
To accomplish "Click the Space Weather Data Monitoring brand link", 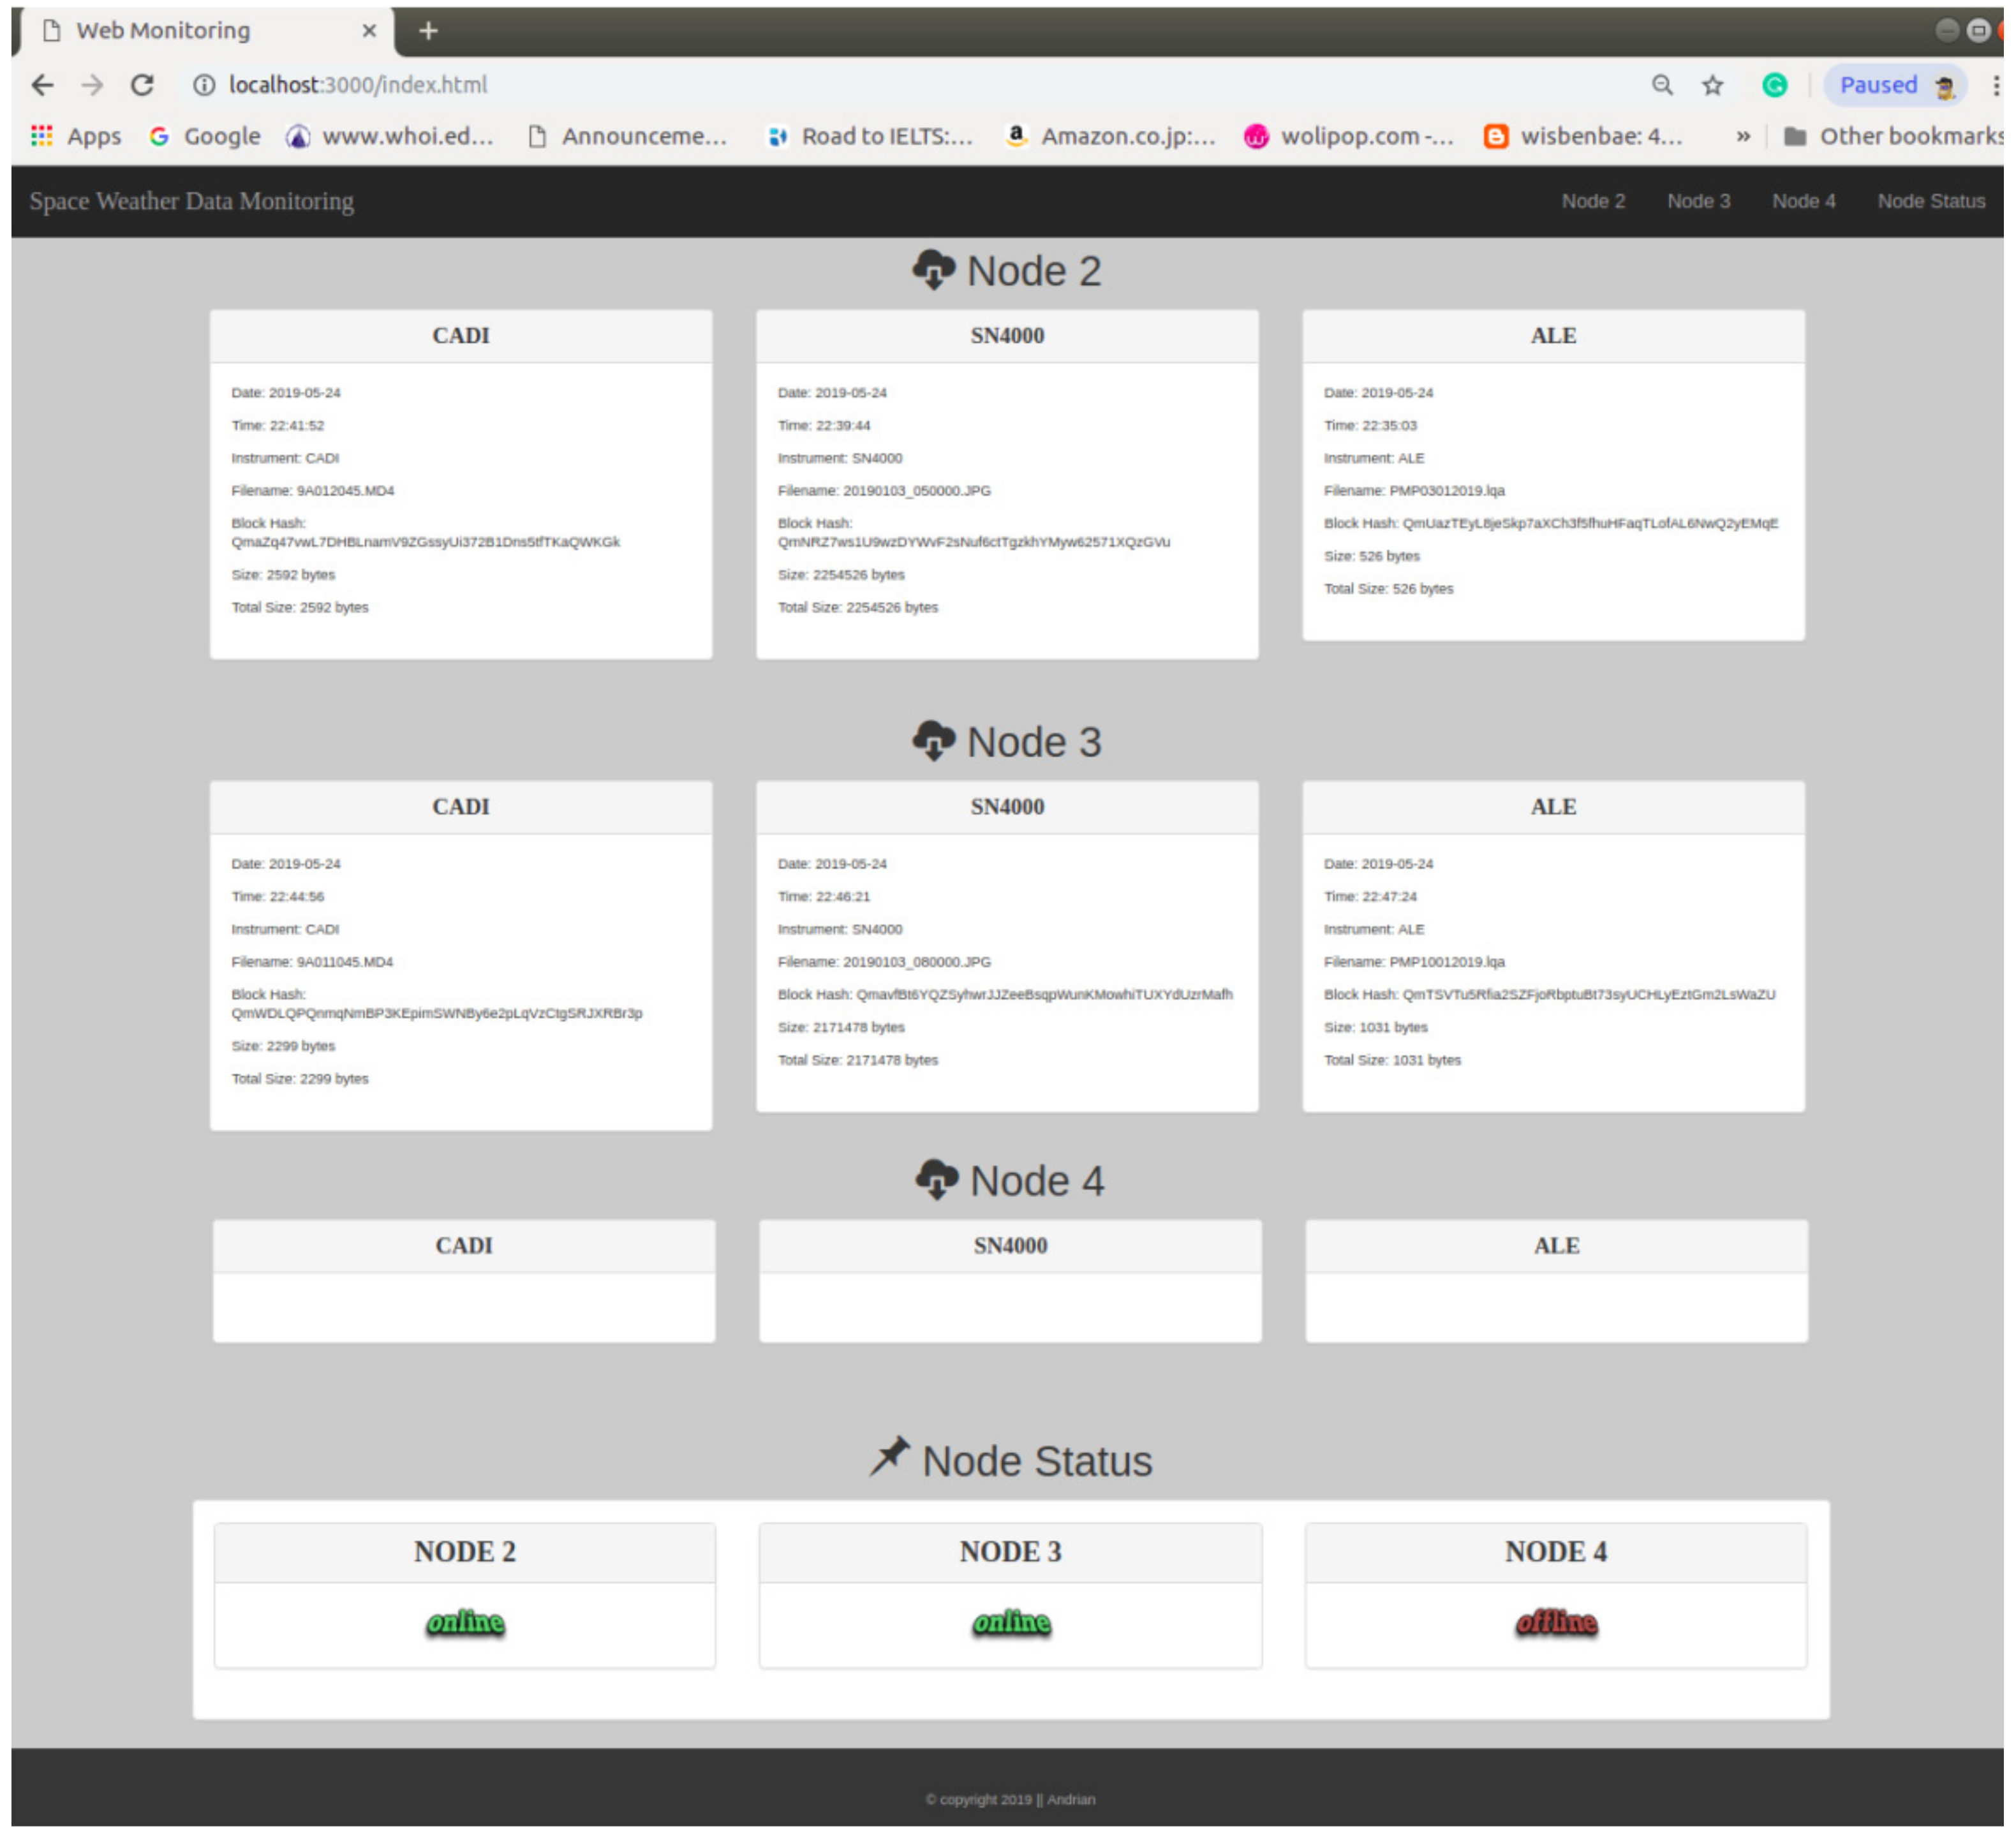I will [x=191, y=201].
